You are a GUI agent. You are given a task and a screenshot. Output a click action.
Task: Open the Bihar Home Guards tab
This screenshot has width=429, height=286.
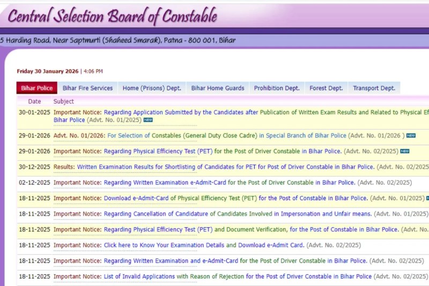[x=218, y=88]
